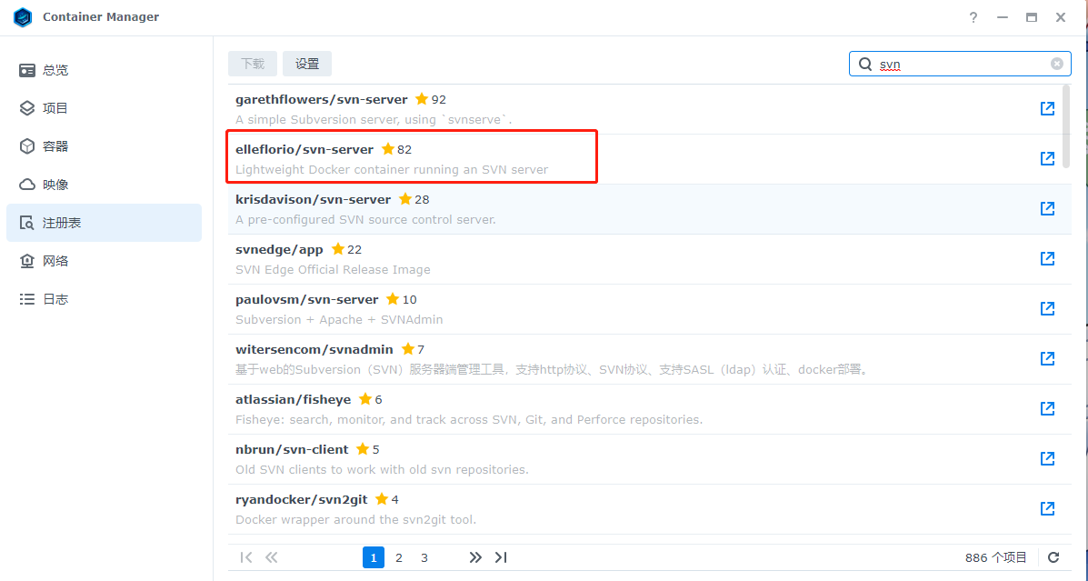Click the 下载 download button
This screenshot has height=581, width=1088.
pos(253,64)
